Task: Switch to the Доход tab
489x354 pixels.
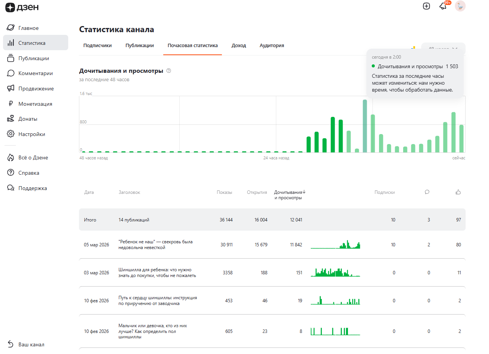Action: (x=238, y=46)
